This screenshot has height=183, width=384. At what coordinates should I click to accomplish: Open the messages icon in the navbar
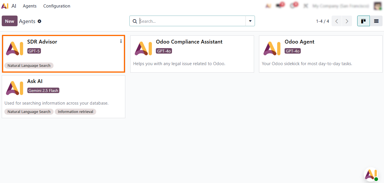279,6
